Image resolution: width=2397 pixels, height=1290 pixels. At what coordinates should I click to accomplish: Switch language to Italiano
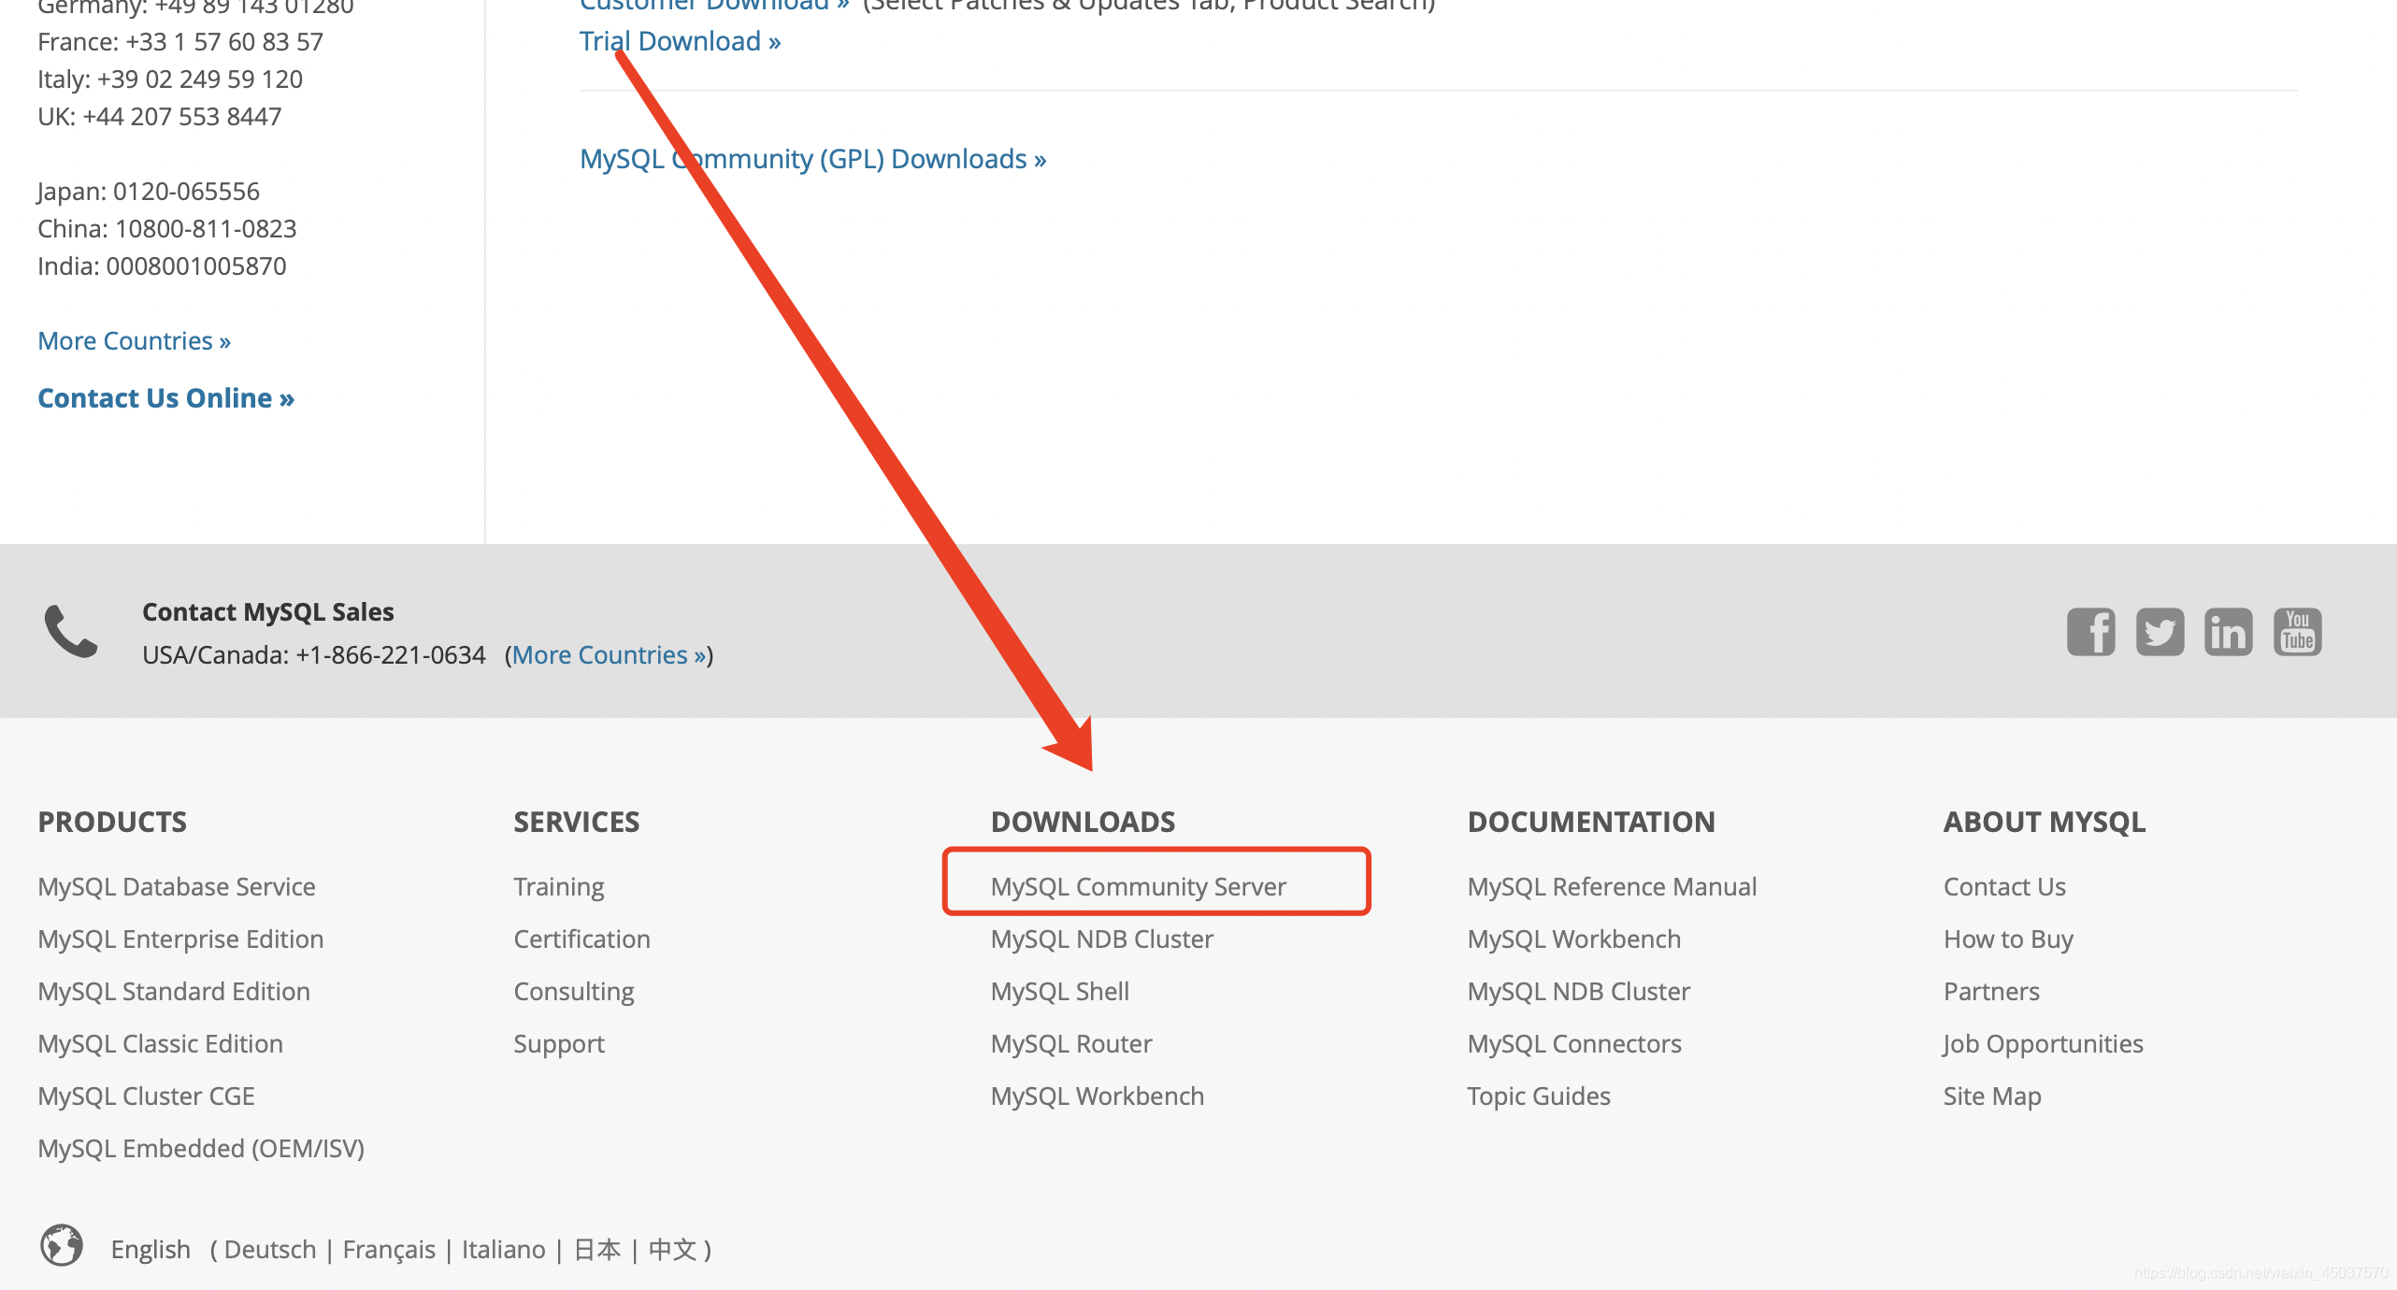click(503, 1250)
